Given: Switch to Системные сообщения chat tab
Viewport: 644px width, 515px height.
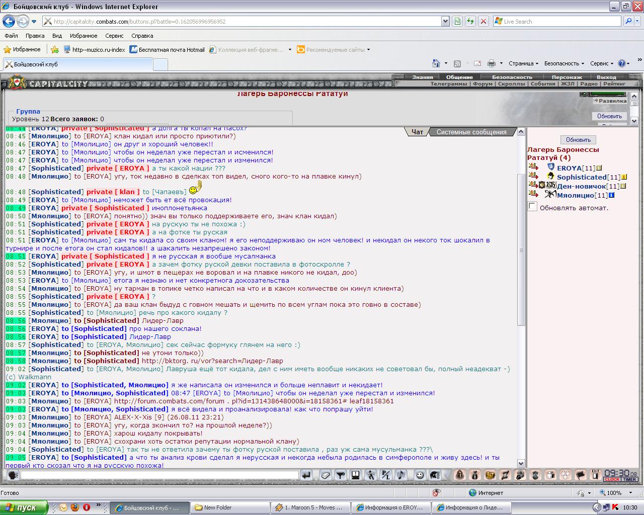Looking at the screenshot, I should [x=471, y=132].
